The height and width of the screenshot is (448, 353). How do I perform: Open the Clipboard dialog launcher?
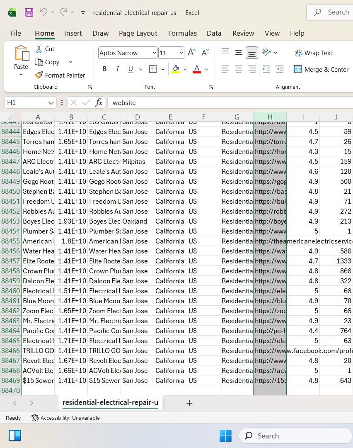pyautogui.click(x=90, y=87)
